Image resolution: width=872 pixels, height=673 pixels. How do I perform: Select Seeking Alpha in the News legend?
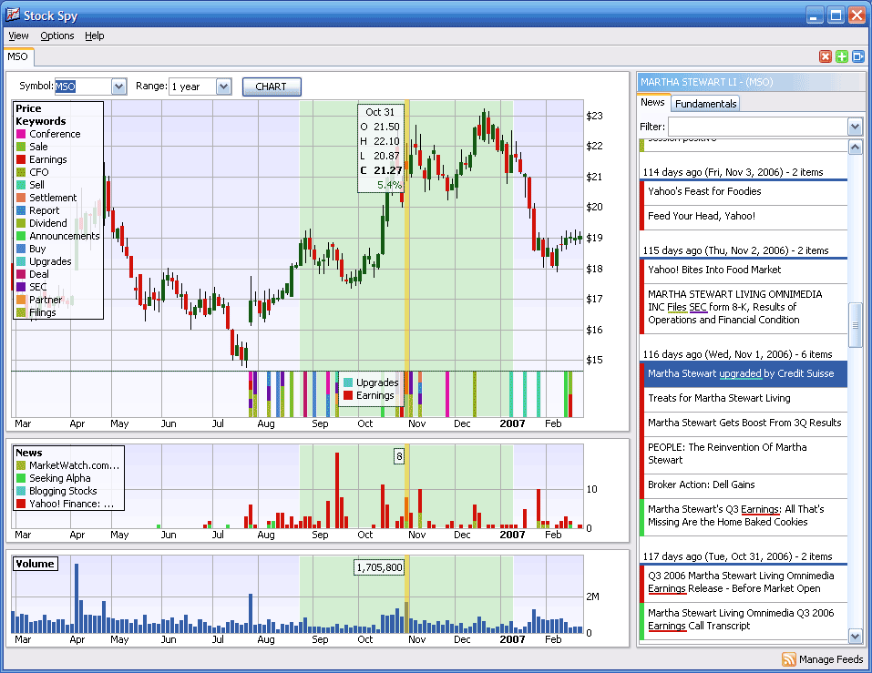(59, 477)
